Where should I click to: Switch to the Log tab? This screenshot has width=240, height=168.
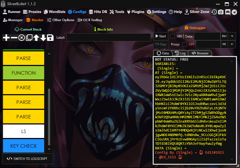pyautogui.click(x=180, y=53)
